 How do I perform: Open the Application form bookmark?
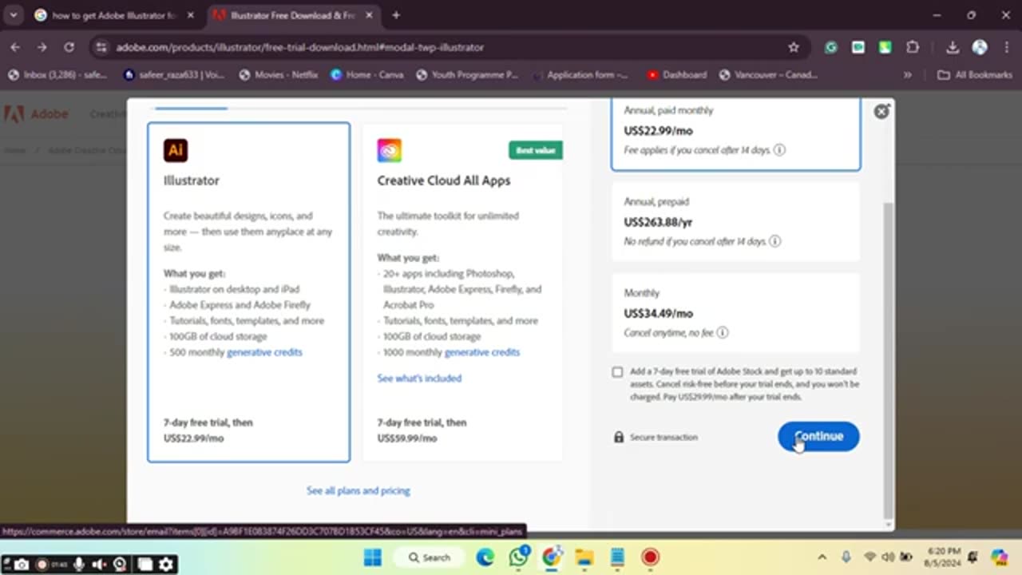580,74
